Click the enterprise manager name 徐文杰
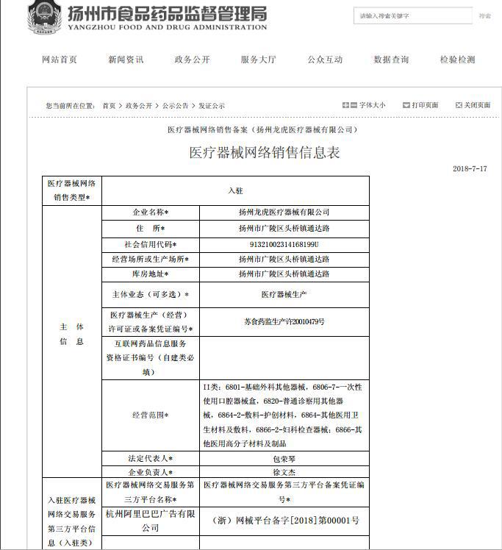The height and width of the screenshot is (550, 502). click(x=284, y=472)
